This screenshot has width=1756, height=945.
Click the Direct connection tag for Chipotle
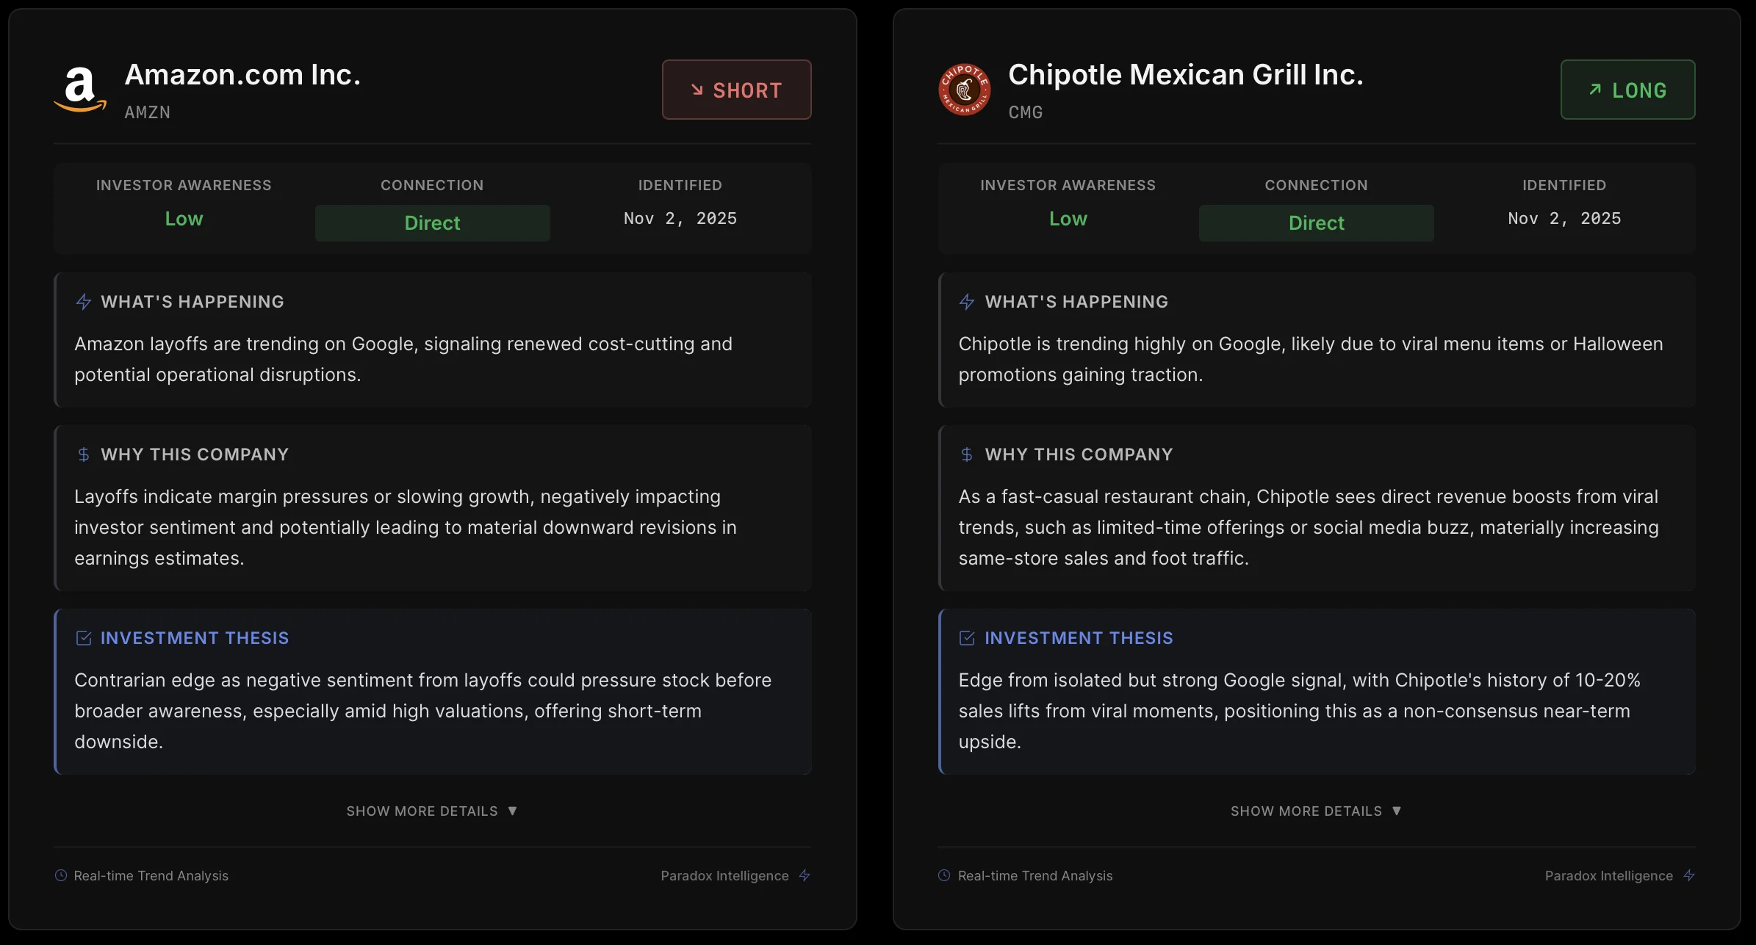point(1316,223)
